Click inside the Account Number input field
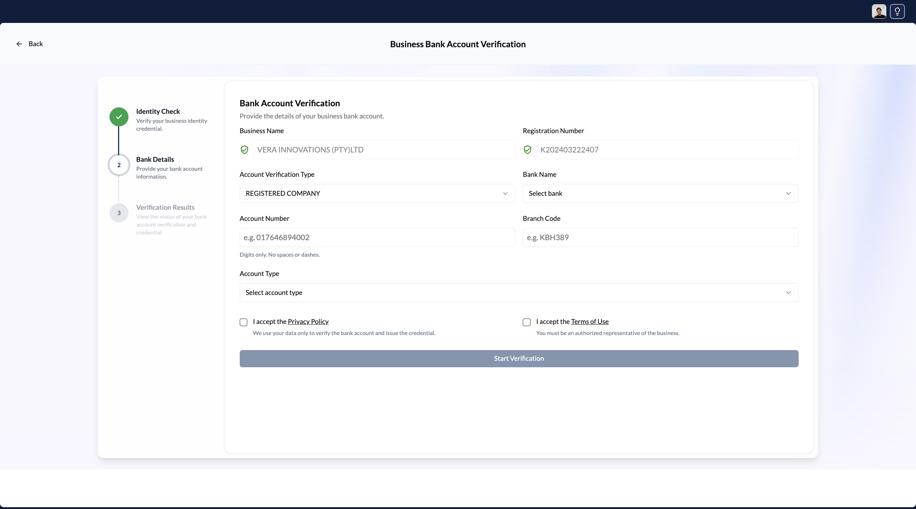Screen dimensions: 916x509 coord(377,237)
